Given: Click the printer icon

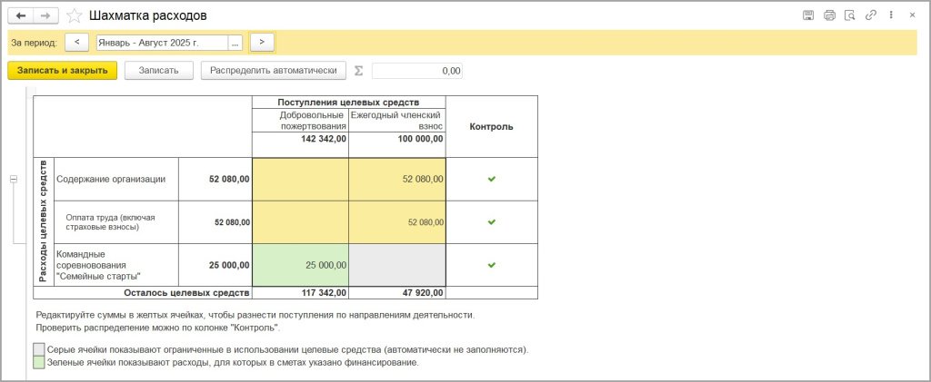Looking at the screenshot, I should pyautogui.click(x=829, y=15).
